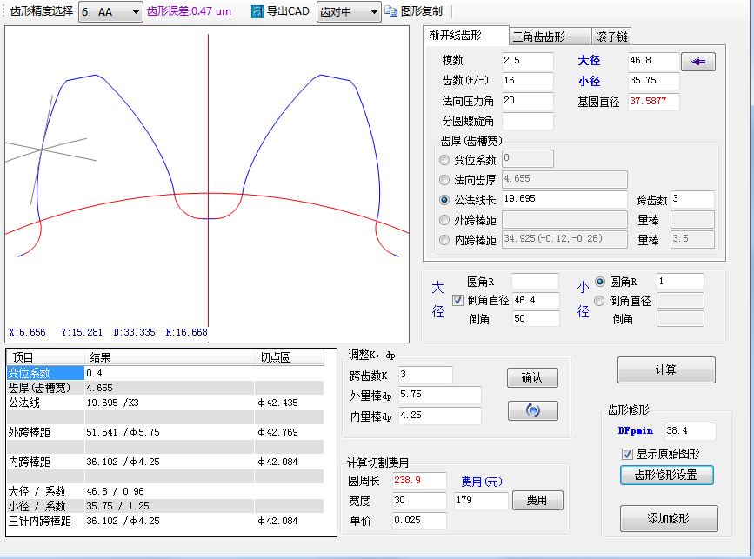This screenshot has height=559, width=754.
Task: Select the 三针内跨棒距 result row
Action: [x=165, y=521]
